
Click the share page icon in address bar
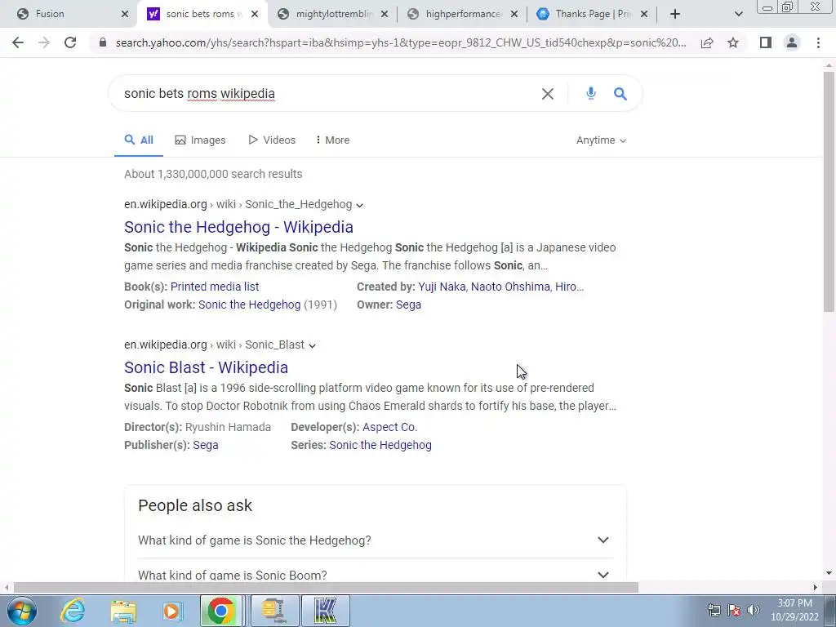click(x=707, y=42)
